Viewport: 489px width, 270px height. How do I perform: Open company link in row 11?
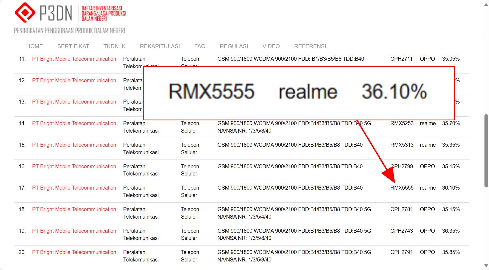74,59
